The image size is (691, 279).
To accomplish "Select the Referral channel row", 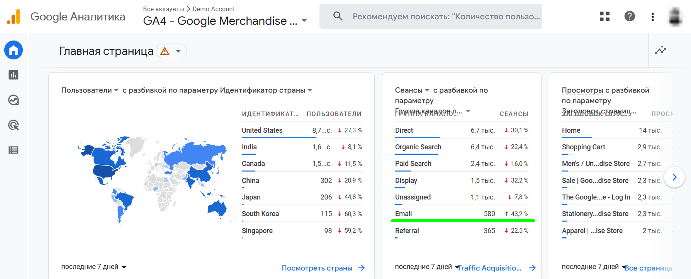I will tap(462, 231).
